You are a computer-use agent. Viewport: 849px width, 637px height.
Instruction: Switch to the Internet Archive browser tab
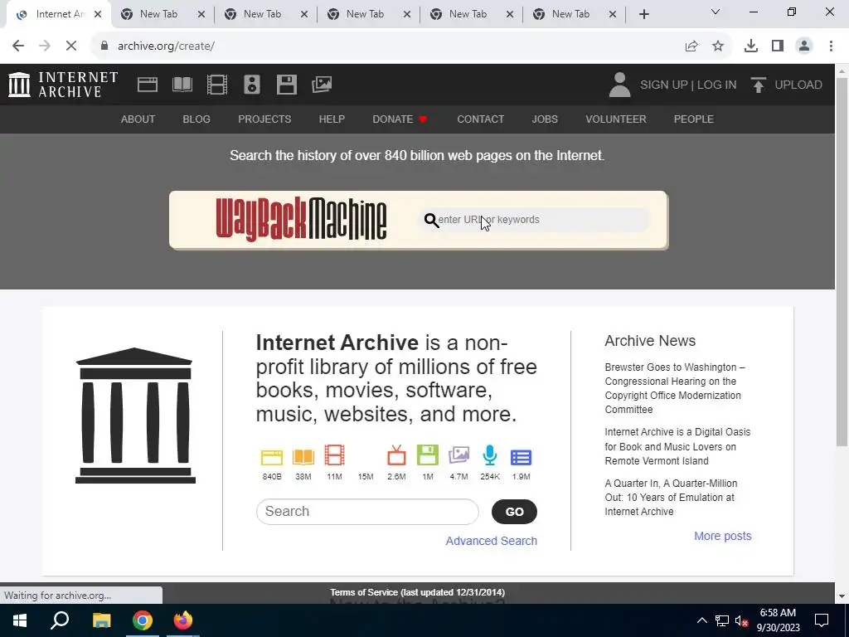(59, 15)
